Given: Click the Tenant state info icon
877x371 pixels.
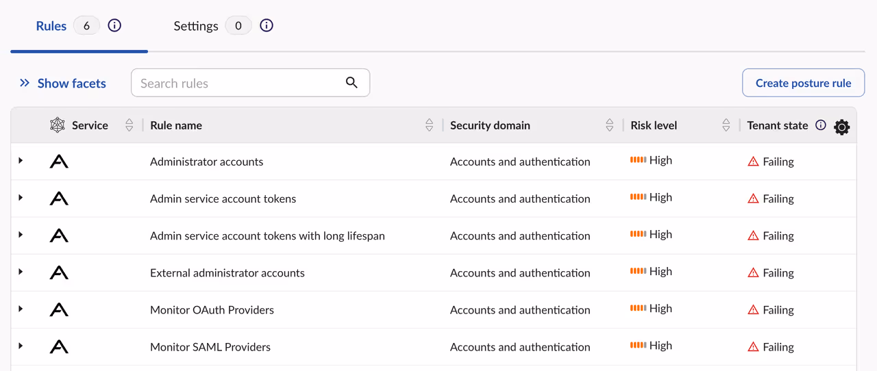Looking at the screenshot, I should [820, 125].
